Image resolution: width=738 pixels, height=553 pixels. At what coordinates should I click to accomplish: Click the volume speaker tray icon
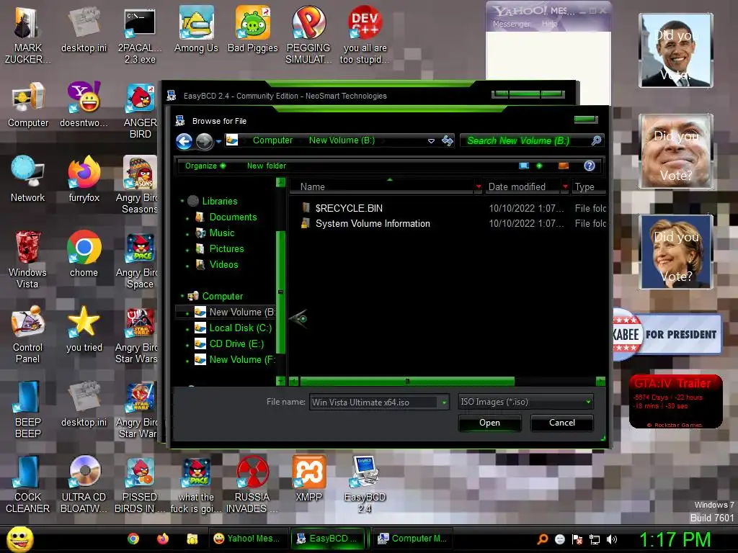(612, 539)
